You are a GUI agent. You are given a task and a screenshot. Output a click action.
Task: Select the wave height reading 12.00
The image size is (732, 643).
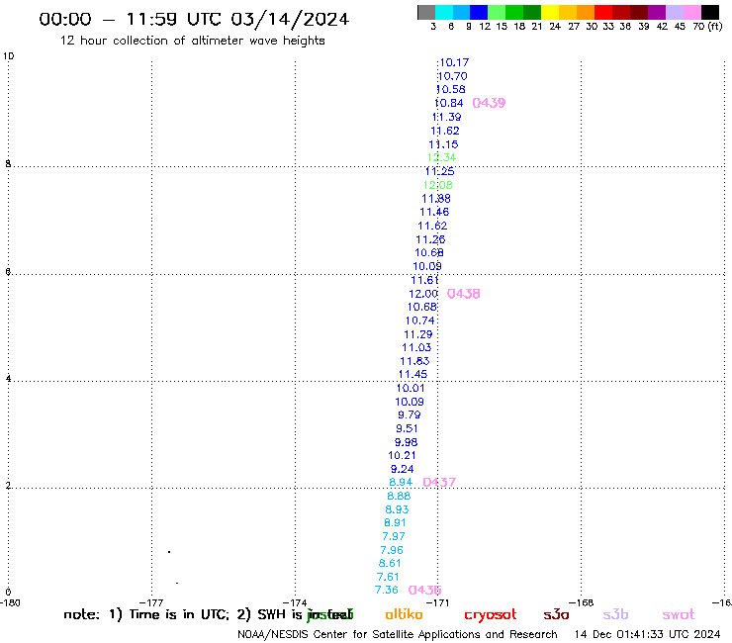(423, 294)
